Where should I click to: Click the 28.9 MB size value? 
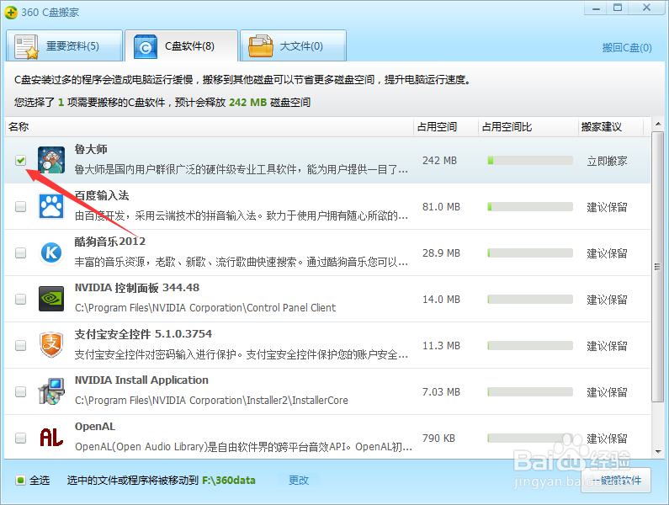tap(441, 252)
